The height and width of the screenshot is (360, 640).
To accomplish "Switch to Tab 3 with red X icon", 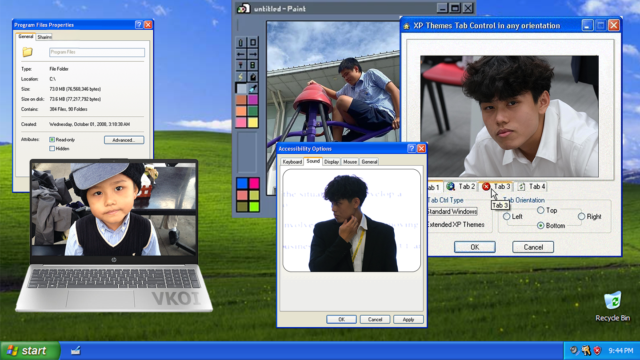I will (496, 187).
